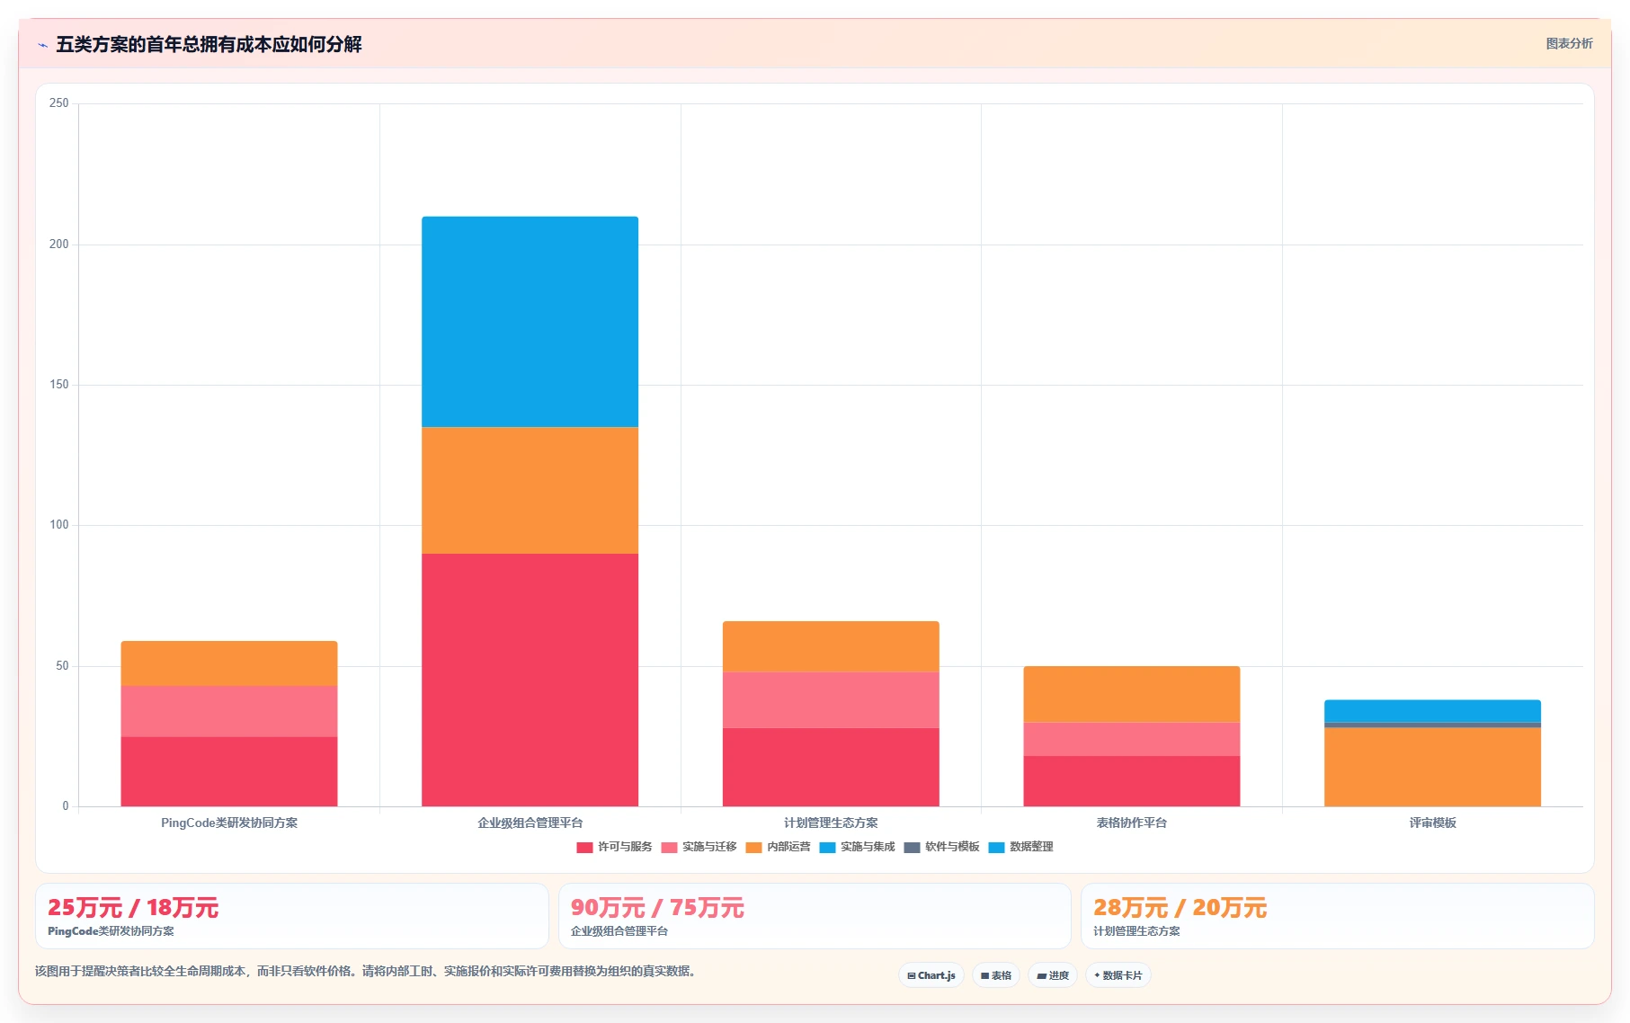Image resolution: width=1630 pixels, height=1023 pixels.
Task: Click the 进度 tag
Action: (1053, 975)
